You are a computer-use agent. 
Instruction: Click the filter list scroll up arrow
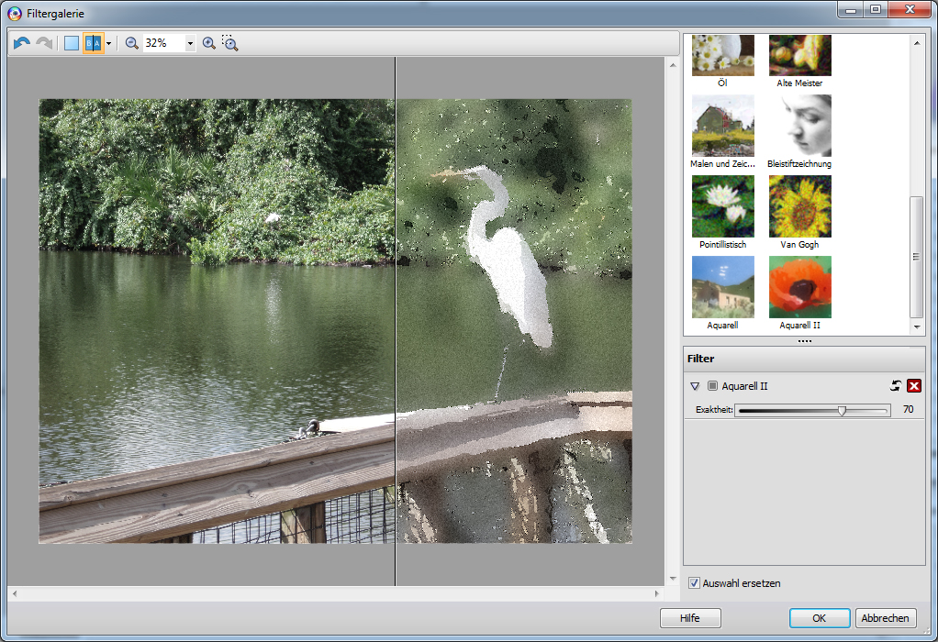[917, 42]
